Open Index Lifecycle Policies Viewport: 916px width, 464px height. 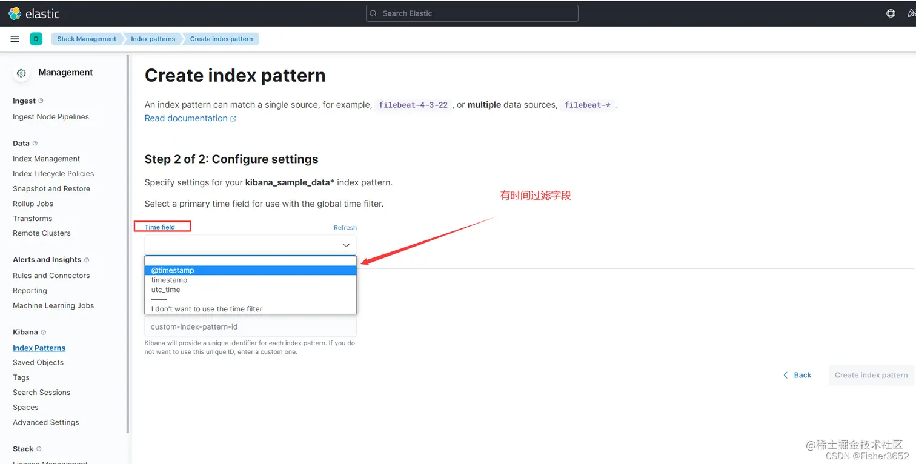pos(53,174)
